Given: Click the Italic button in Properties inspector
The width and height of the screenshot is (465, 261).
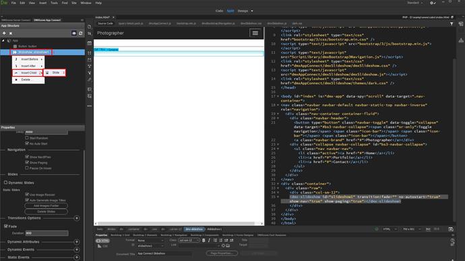Looking at the screenshot, I should tap(209, 240).
